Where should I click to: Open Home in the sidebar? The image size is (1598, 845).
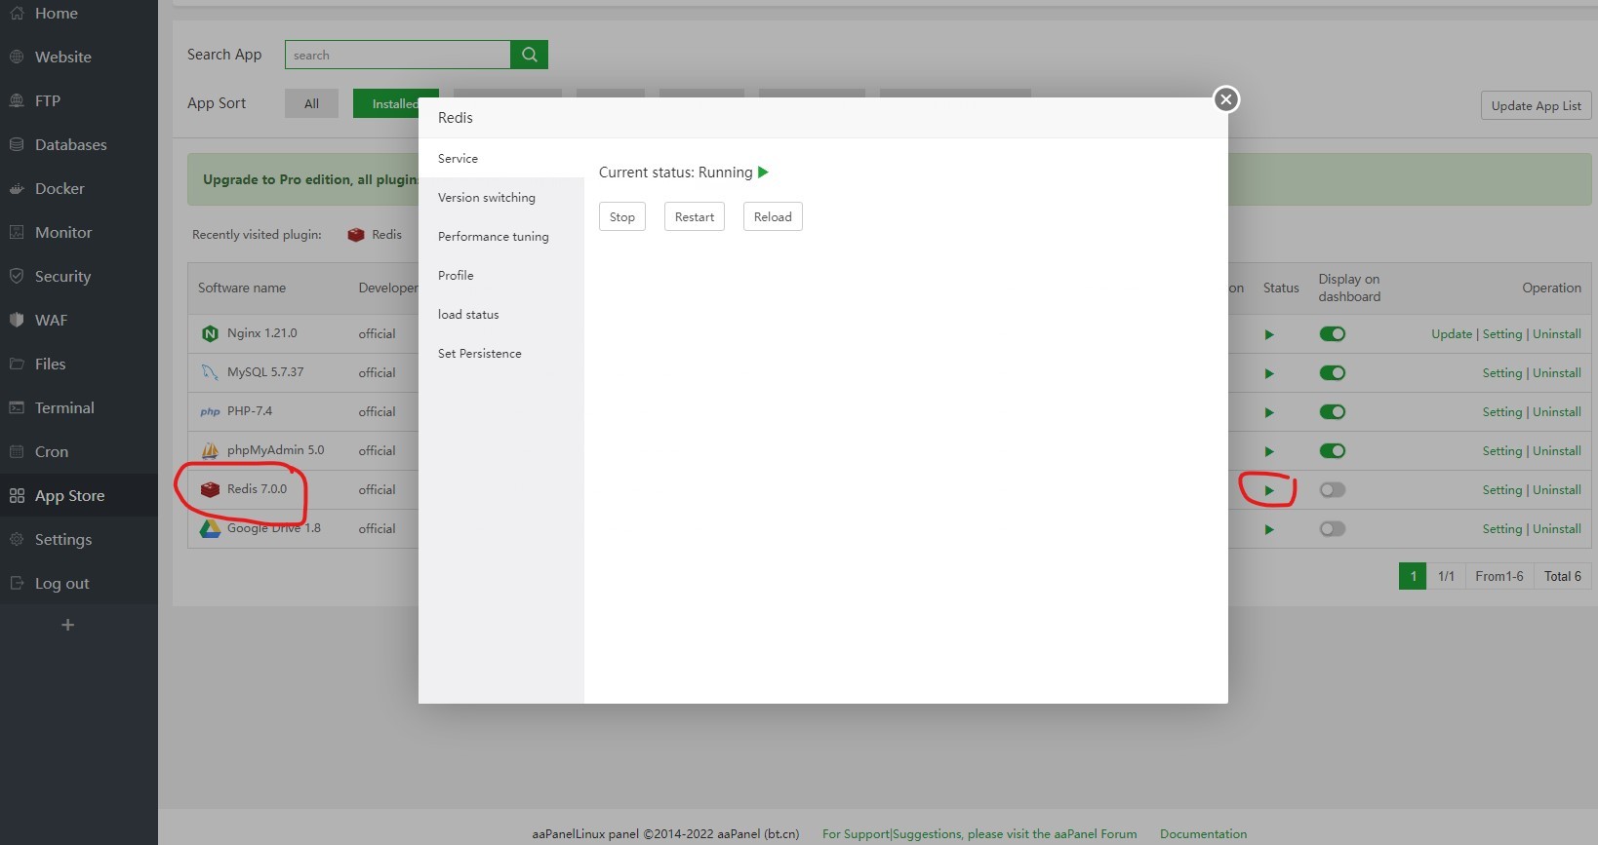[56, 13]
